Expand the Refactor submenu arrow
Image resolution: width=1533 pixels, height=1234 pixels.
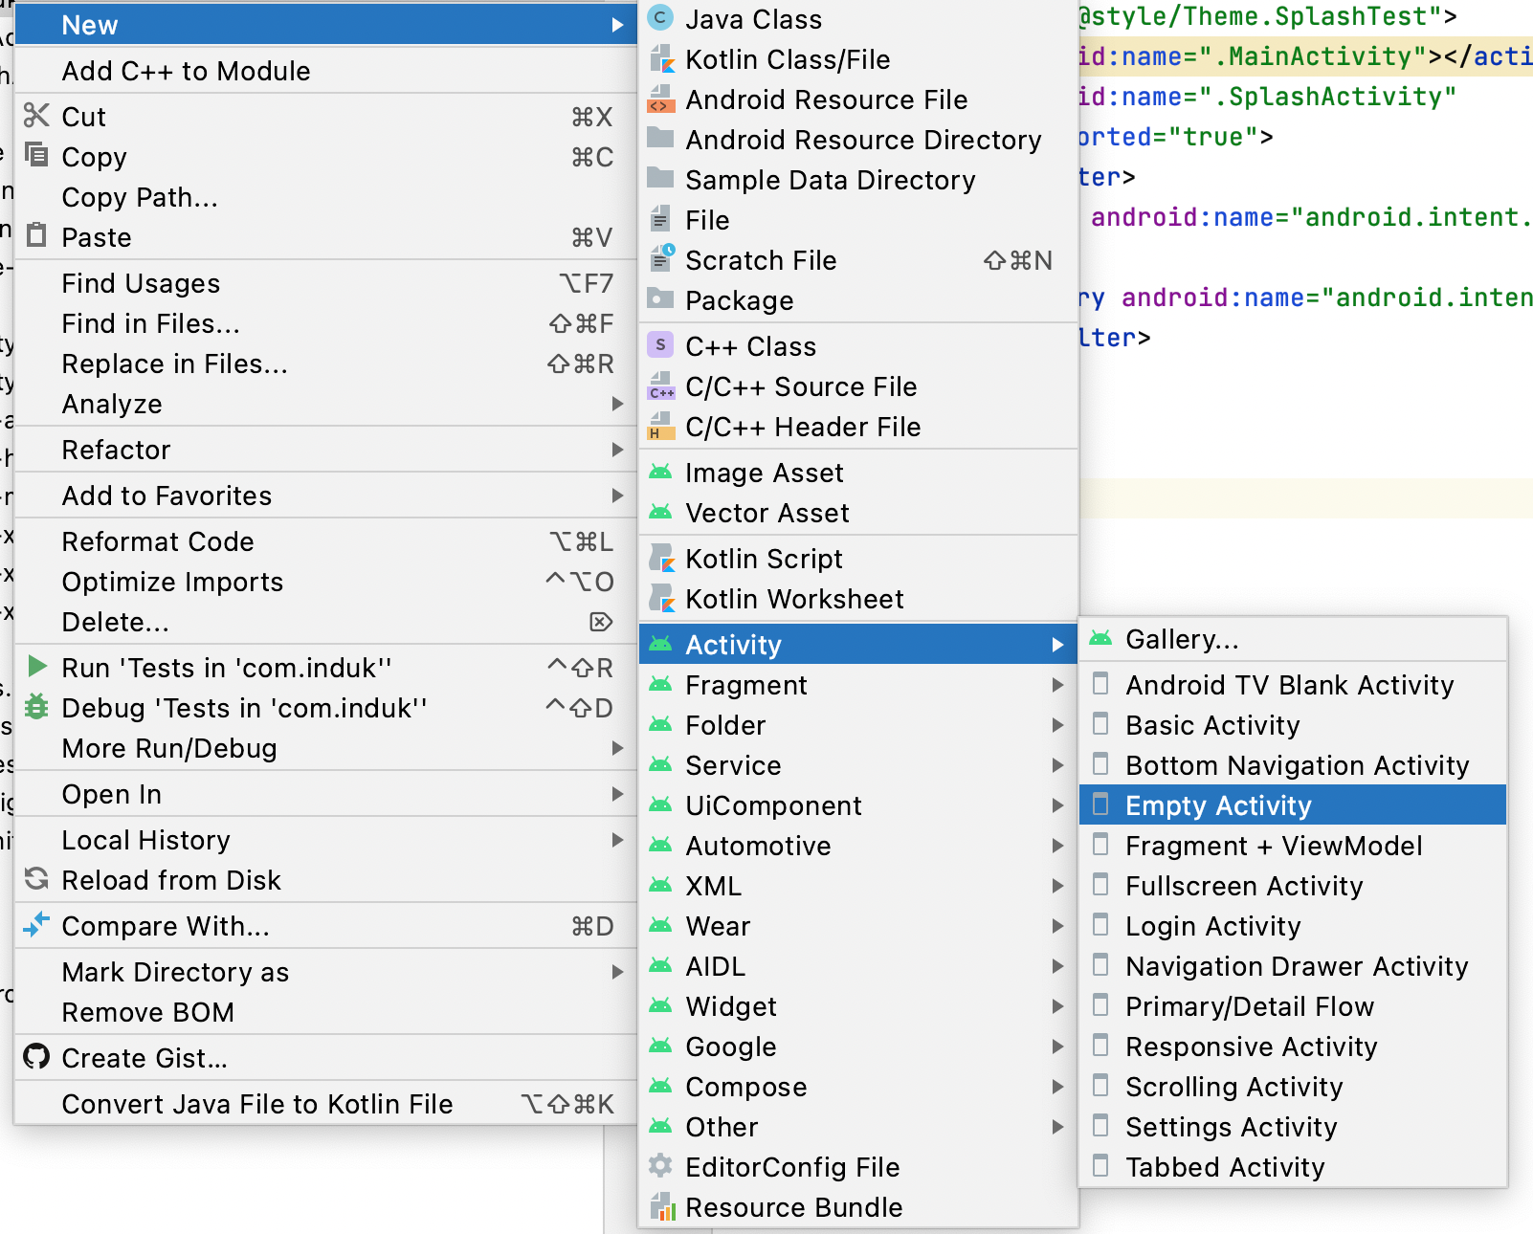pyautogui.click(x=617, y=450)
